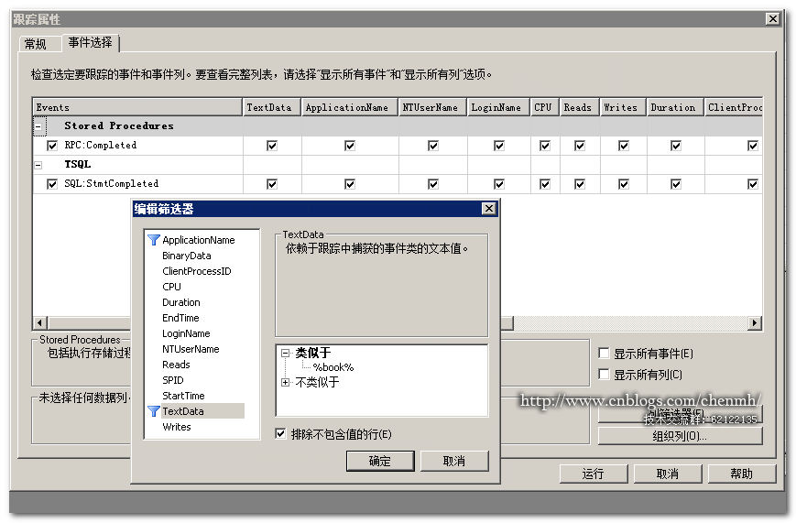This screenshot has width=796, height=523.
Task: Uncheck the RPC:Completed event checkbox
Action: tap(52, 146)
